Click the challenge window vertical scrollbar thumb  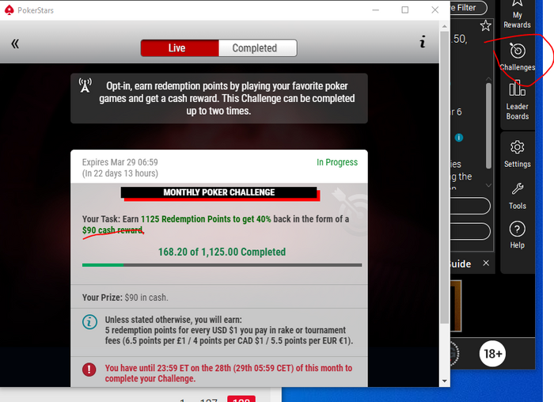pos(445,177)
